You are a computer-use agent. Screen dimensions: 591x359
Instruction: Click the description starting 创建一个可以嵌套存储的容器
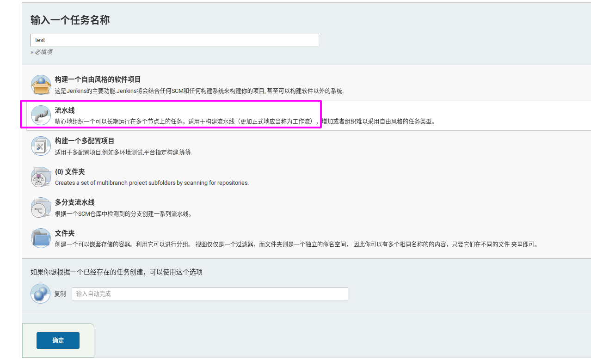coord(296,245)
